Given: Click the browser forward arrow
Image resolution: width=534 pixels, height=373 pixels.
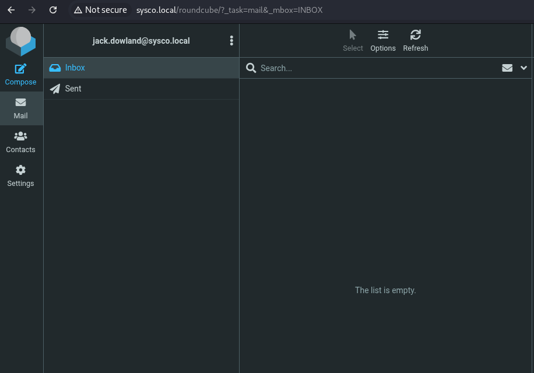Looking at the screenshot, I should 32,10.
